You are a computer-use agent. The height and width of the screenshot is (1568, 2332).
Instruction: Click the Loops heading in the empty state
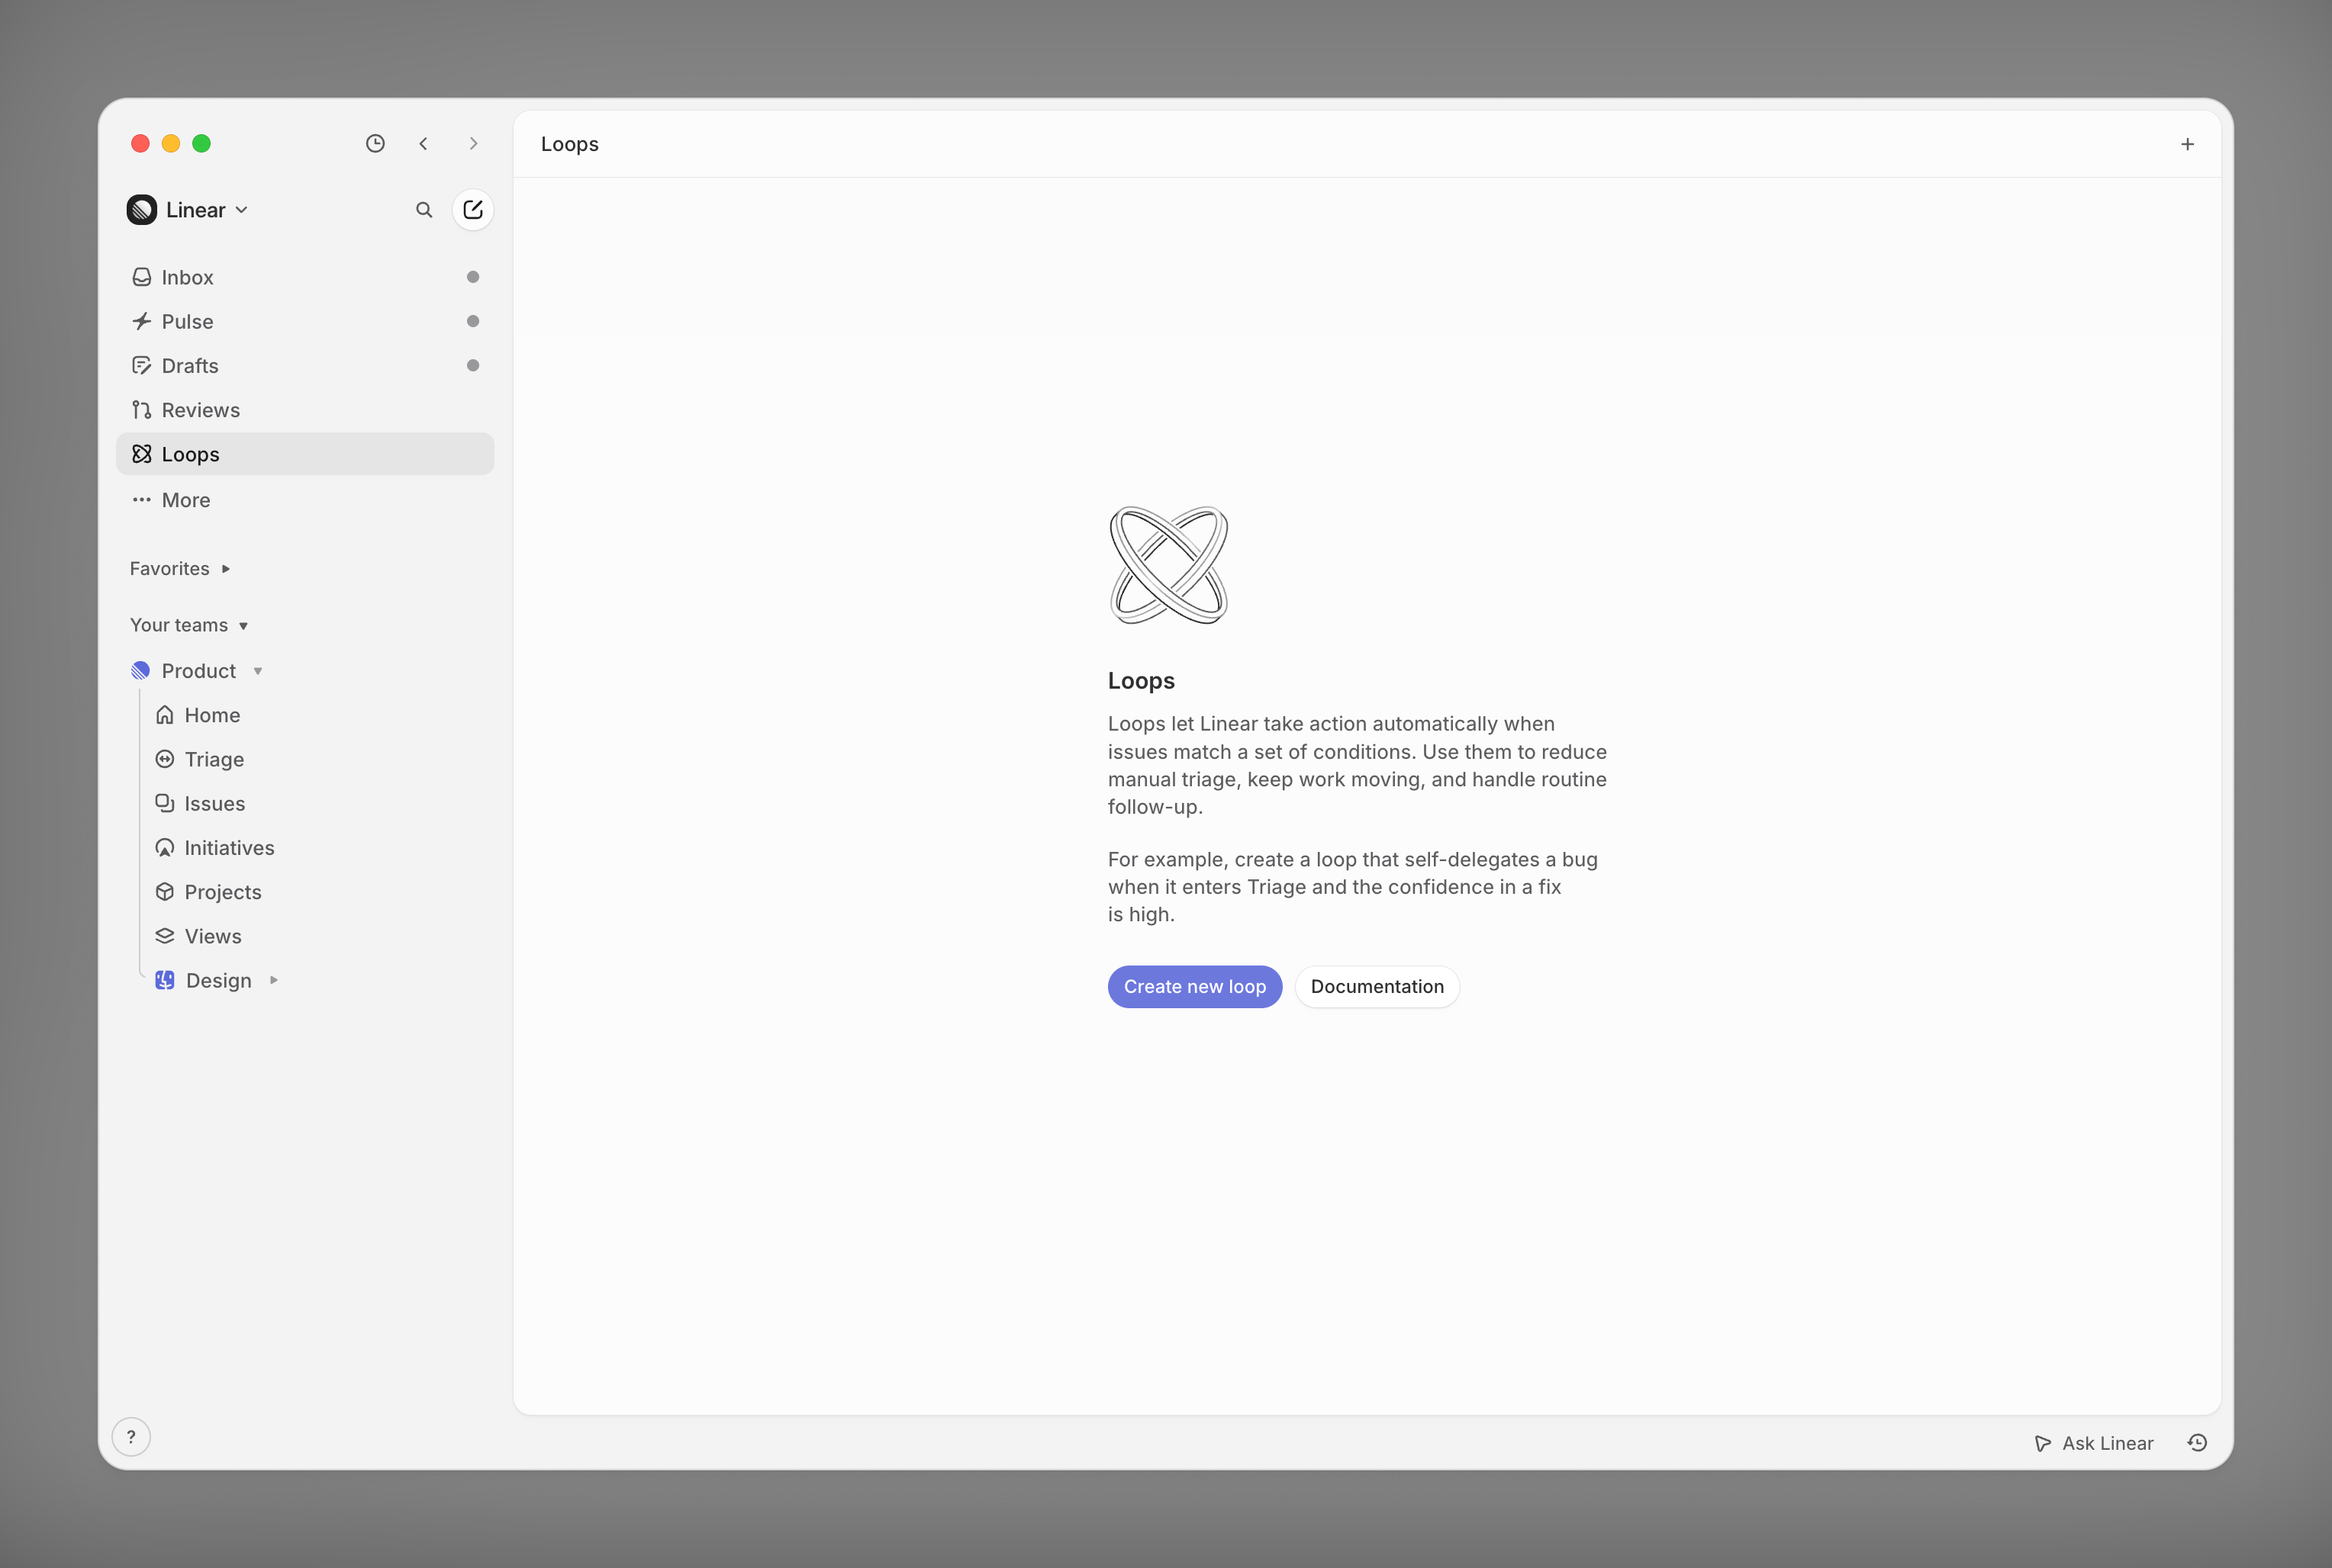pos(1142,681)
